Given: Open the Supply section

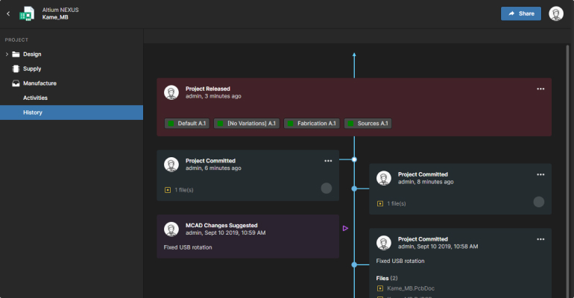Looking at the screenshot, I should click(32, 69).
